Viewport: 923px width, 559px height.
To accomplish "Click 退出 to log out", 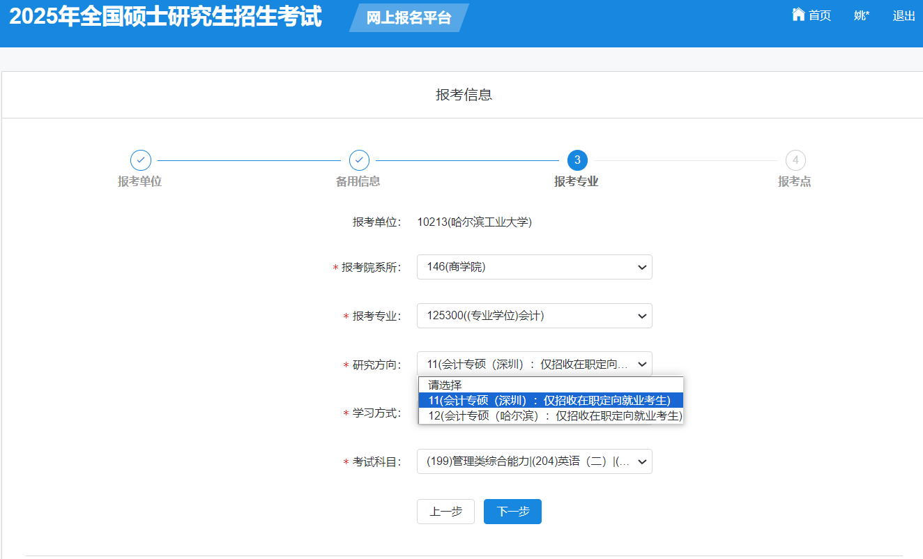I will (903, 15).
